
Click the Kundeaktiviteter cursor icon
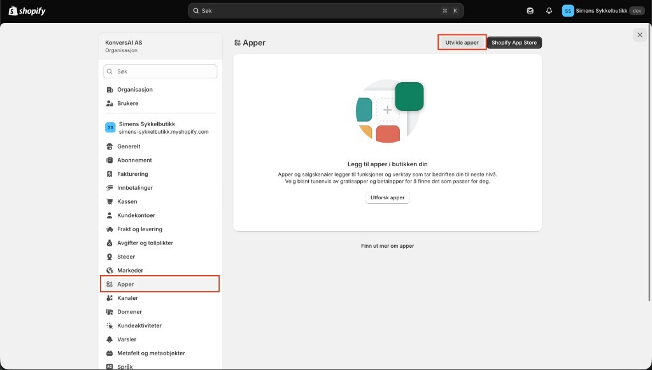(x=110, y=325)
